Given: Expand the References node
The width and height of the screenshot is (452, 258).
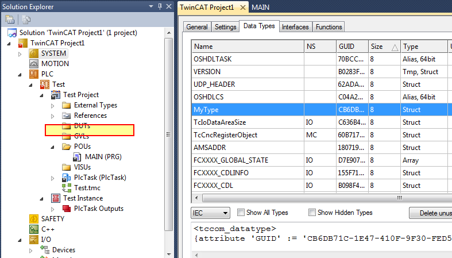Looking at the screenshot, I should [52, 116].
